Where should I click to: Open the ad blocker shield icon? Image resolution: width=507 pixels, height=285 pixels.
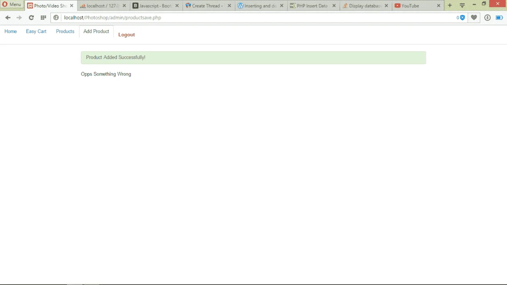(x=462, y=18)
